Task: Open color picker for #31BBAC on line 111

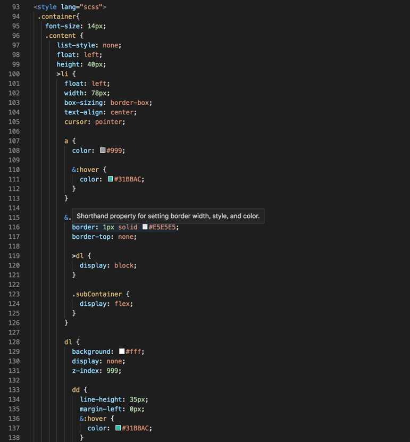Action: (x=110, y=179)
